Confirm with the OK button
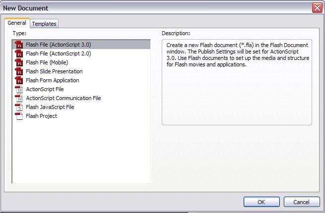This screenshot has height=213, width=325. click(x=261, y=202)
